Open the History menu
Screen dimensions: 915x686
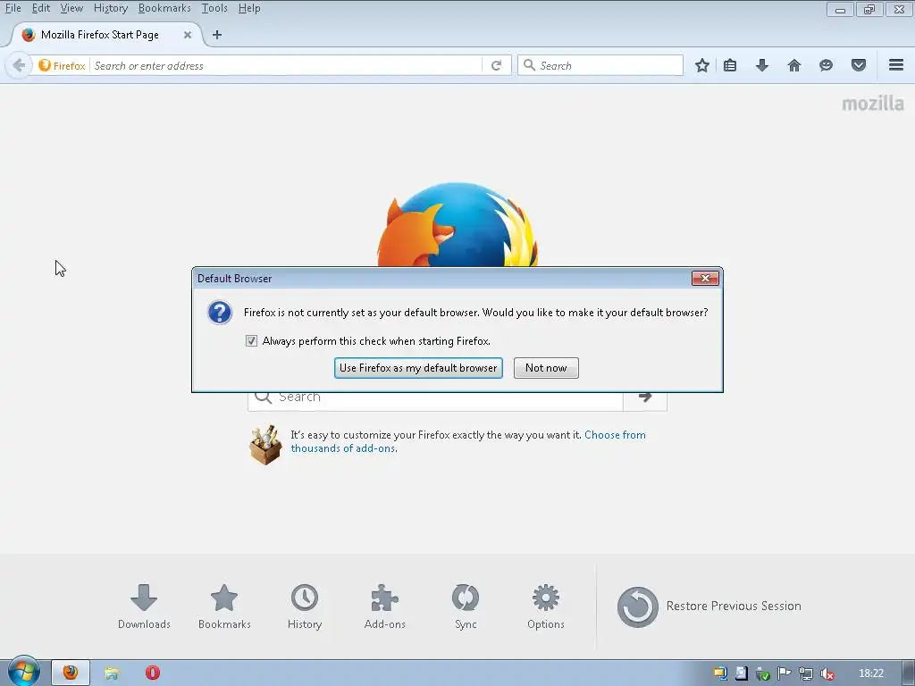point(110,8)
